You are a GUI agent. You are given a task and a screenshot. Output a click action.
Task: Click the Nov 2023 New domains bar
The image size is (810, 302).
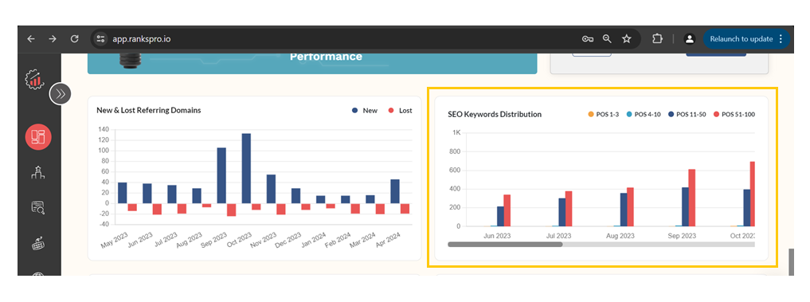272,189
